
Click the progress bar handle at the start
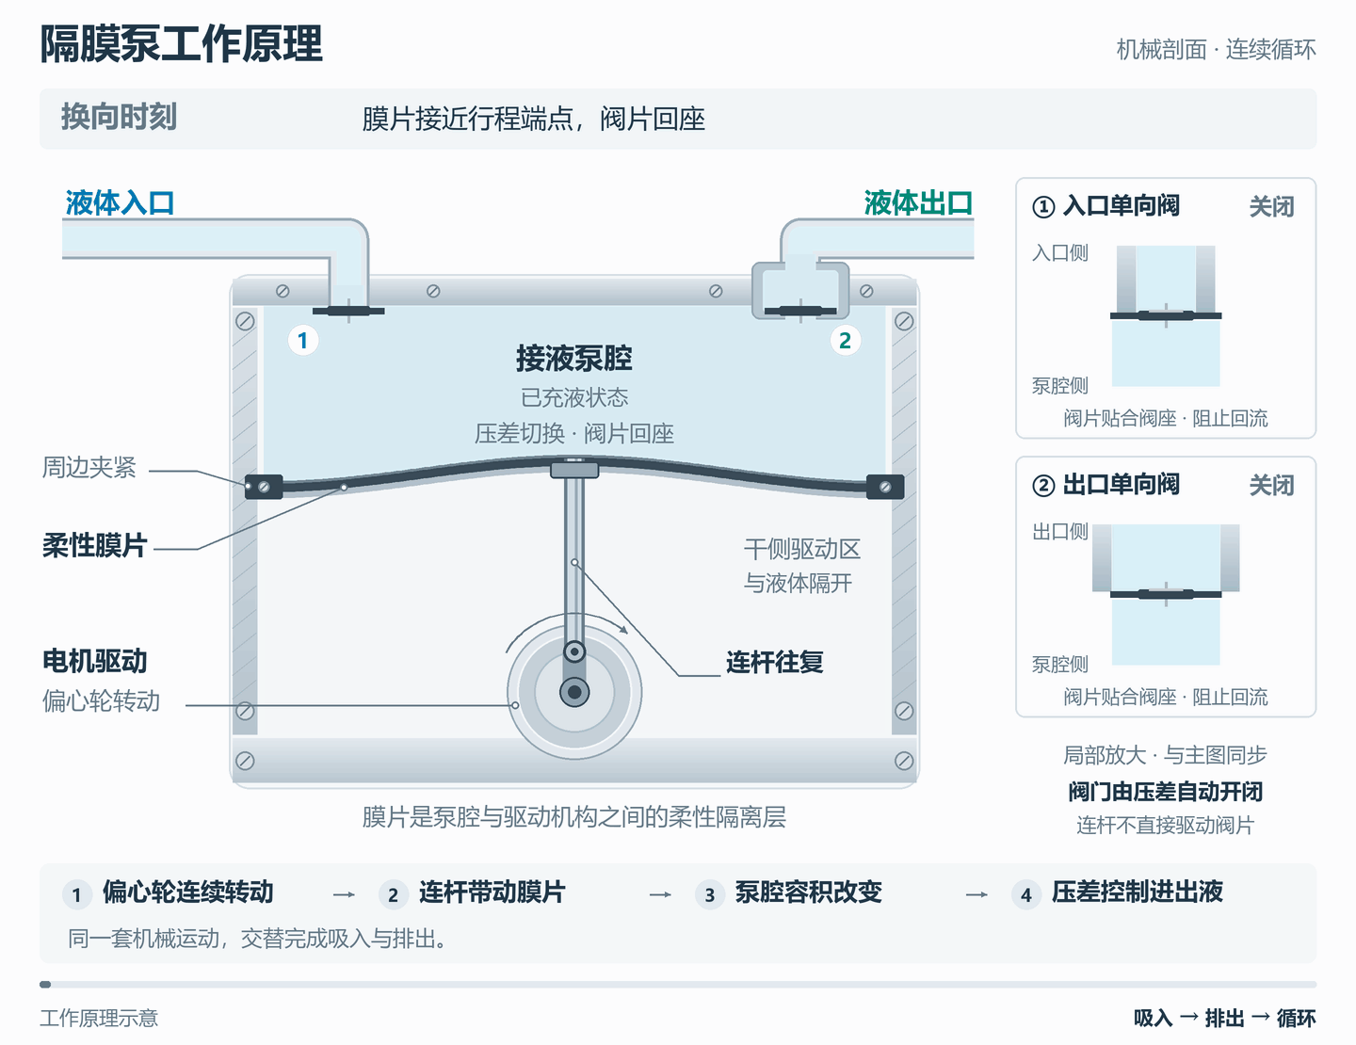click(x=45, y=985)
